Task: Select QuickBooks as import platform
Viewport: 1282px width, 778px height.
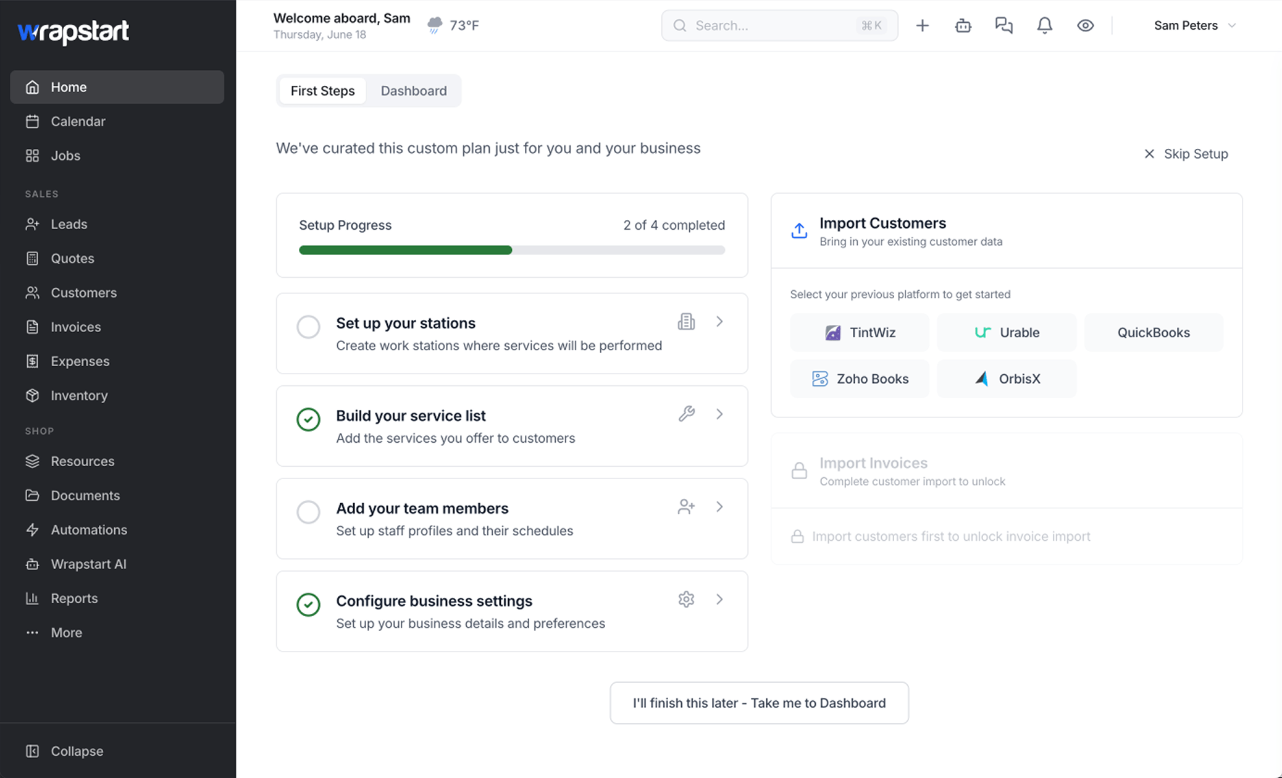Action: click(x=1154, y=332)
